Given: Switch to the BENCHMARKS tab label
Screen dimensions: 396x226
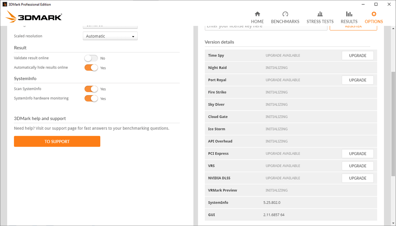Looking at the screenshot, I should [x=285, y=22].
